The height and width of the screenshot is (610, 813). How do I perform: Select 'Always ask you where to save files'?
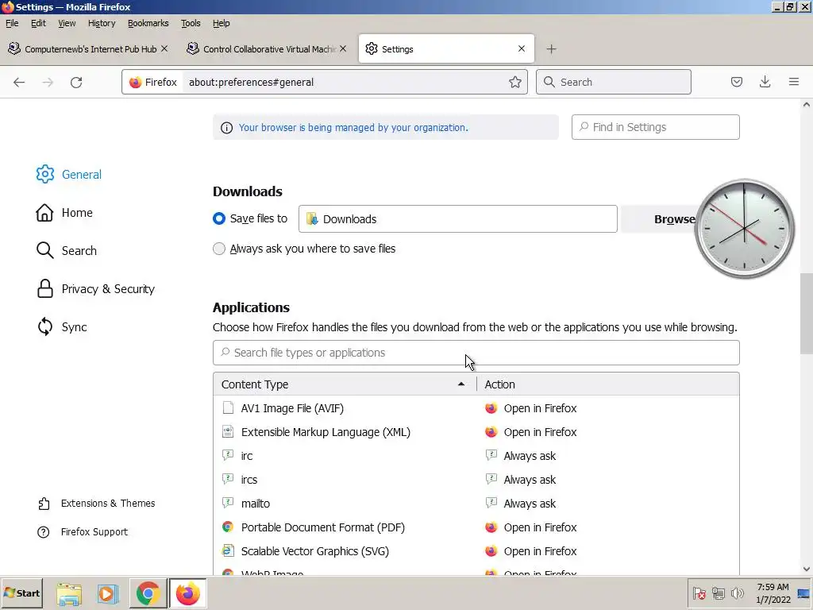(x=219, y=249)
